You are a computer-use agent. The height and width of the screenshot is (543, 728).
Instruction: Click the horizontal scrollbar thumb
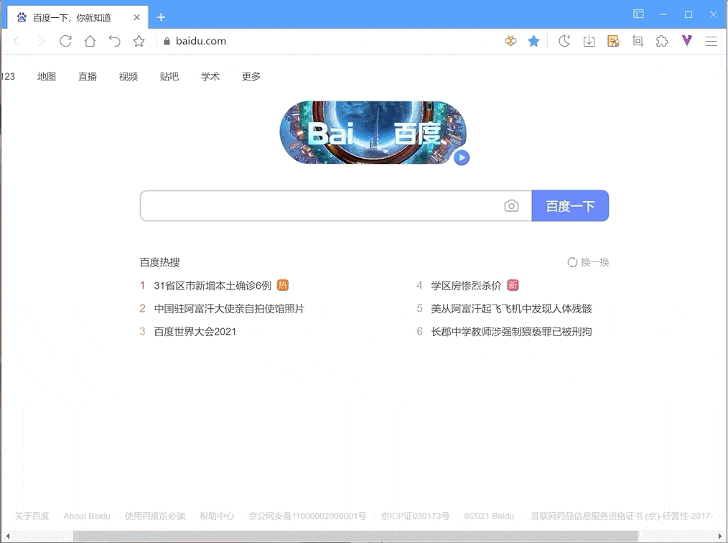coord(355,537)
